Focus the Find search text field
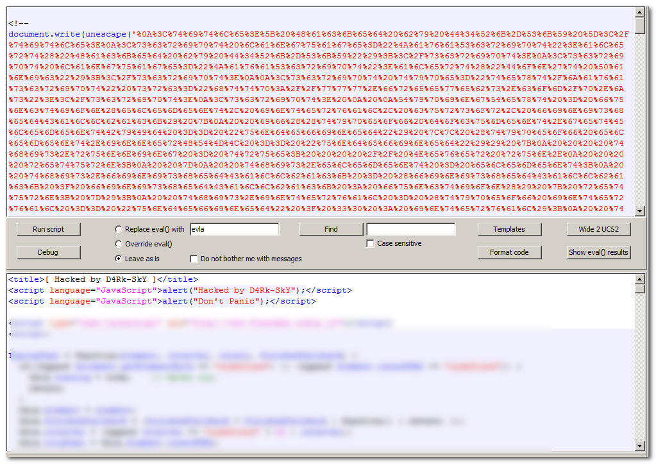The image size is (656, 464). [x=411, y=229]
